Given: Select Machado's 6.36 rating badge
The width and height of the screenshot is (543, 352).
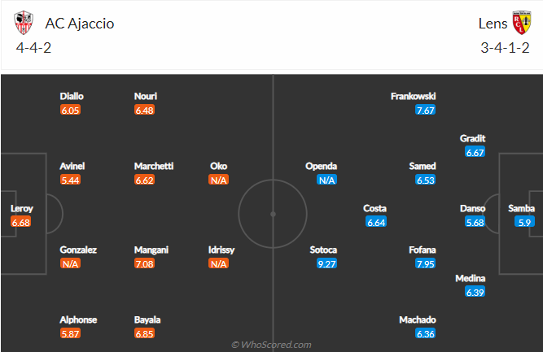Looking at the screenshot, I should pos(426,333).
